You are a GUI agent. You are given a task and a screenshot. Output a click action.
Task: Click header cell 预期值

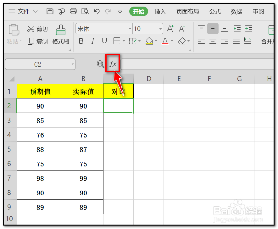40,91
